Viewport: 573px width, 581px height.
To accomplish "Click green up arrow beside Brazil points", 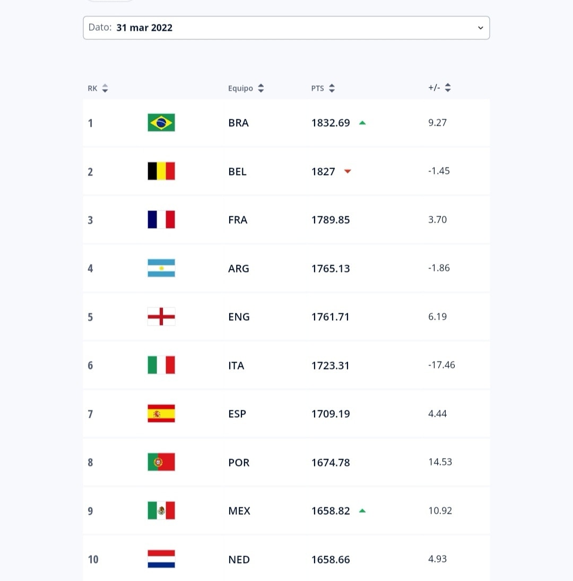I will (362, 123).
